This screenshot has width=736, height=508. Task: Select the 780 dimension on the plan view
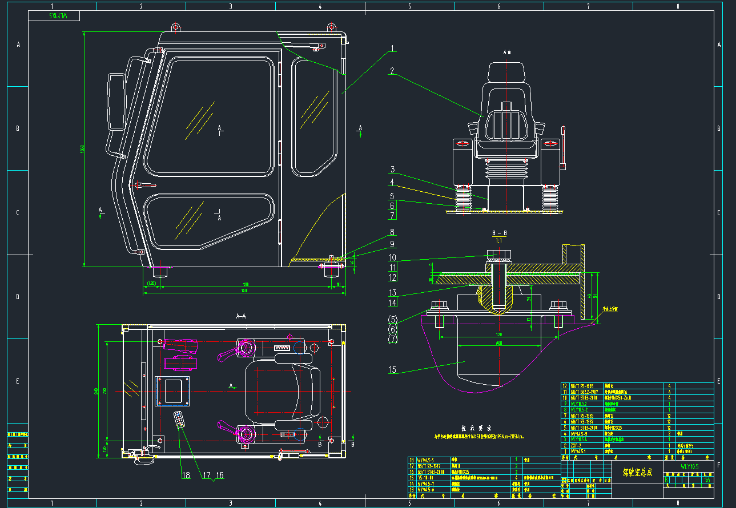click(x=104, y=391)
